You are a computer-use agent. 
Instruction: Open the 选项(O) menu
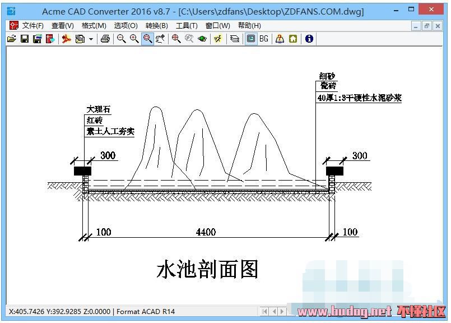pyautogui.click(x=125, y=26)
